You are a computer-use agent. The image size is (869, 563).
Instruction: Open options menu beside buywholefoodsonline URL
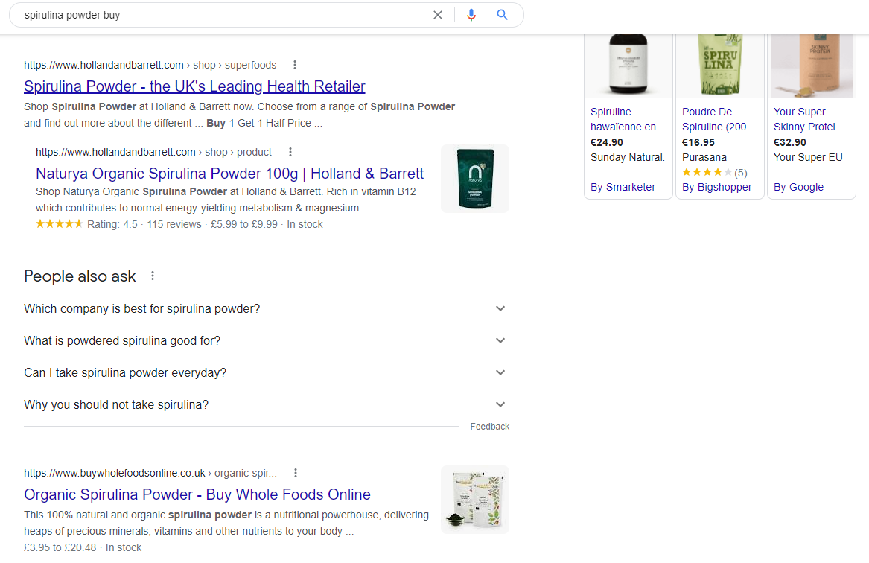tap(296, 473)
